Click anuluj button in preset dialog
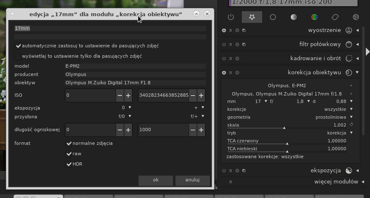The image size is (370, 198). click(192, 180)
